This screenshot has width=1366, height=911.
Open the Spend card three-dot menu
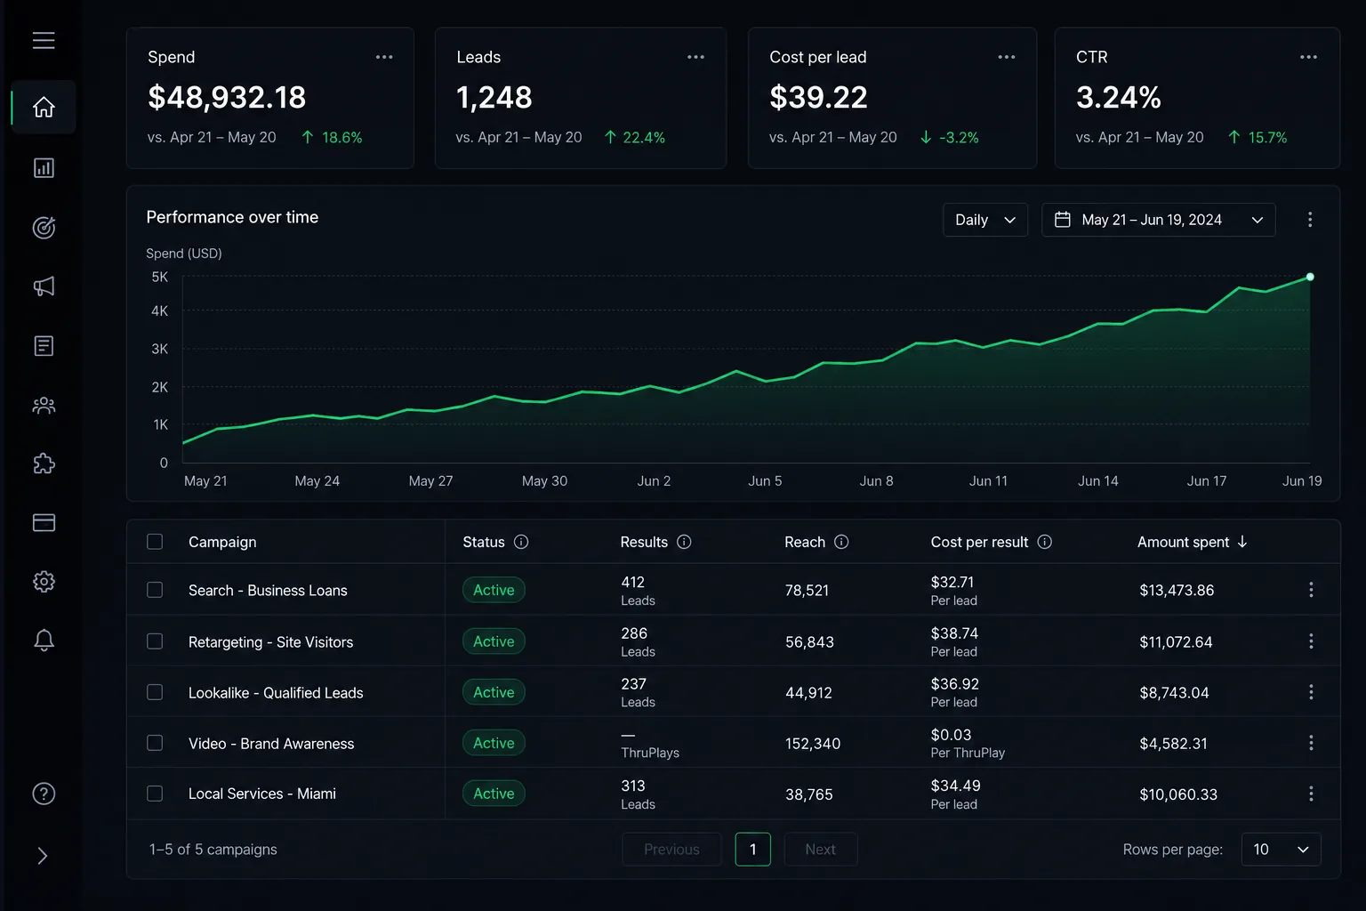(384, 57)
